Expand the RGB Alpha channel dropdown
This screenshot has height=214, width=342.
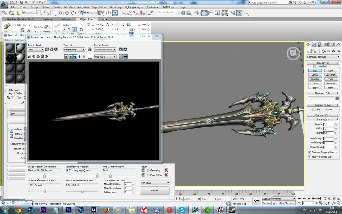105,56
